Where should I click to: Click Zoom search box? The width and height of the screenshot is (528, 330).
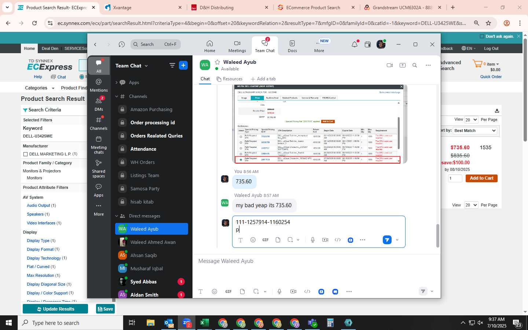tap(155, 44)
